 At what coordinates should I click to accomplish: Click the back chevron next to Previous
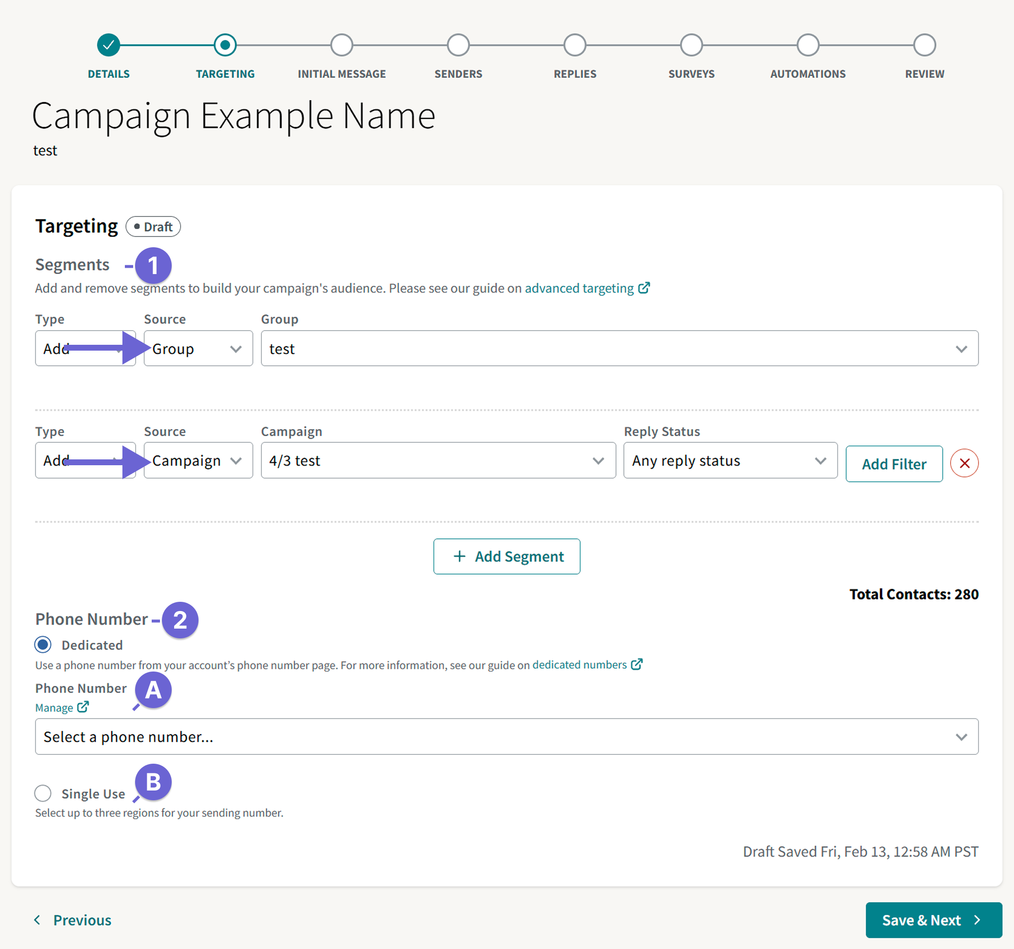coord(37,919)
